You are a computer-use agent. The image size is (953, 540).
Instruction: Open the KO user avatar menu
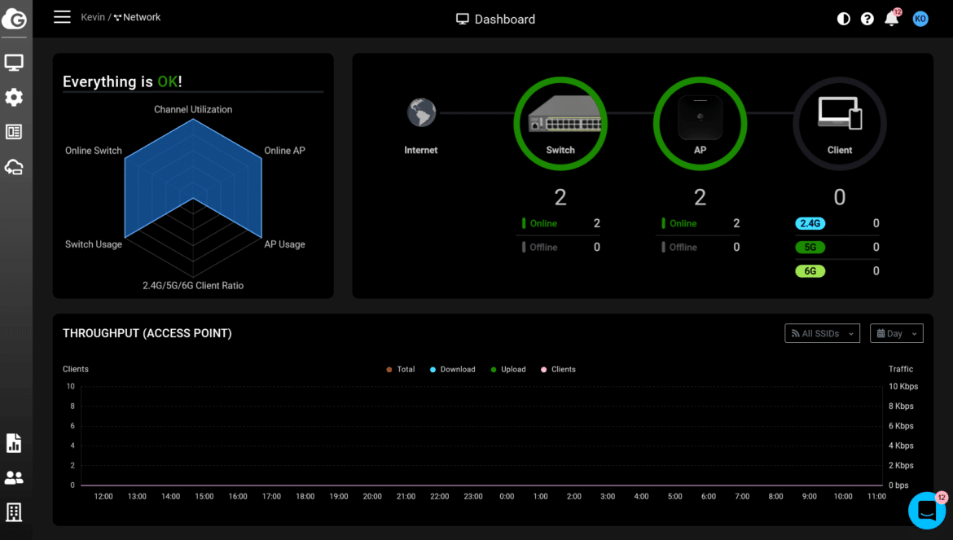pyautogui.click(x=920, y=19)
